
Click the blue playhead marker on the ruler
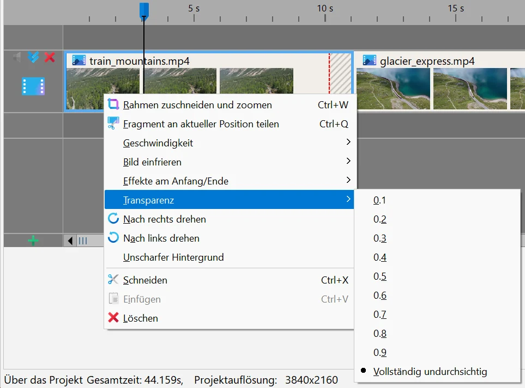coord(144,11)
